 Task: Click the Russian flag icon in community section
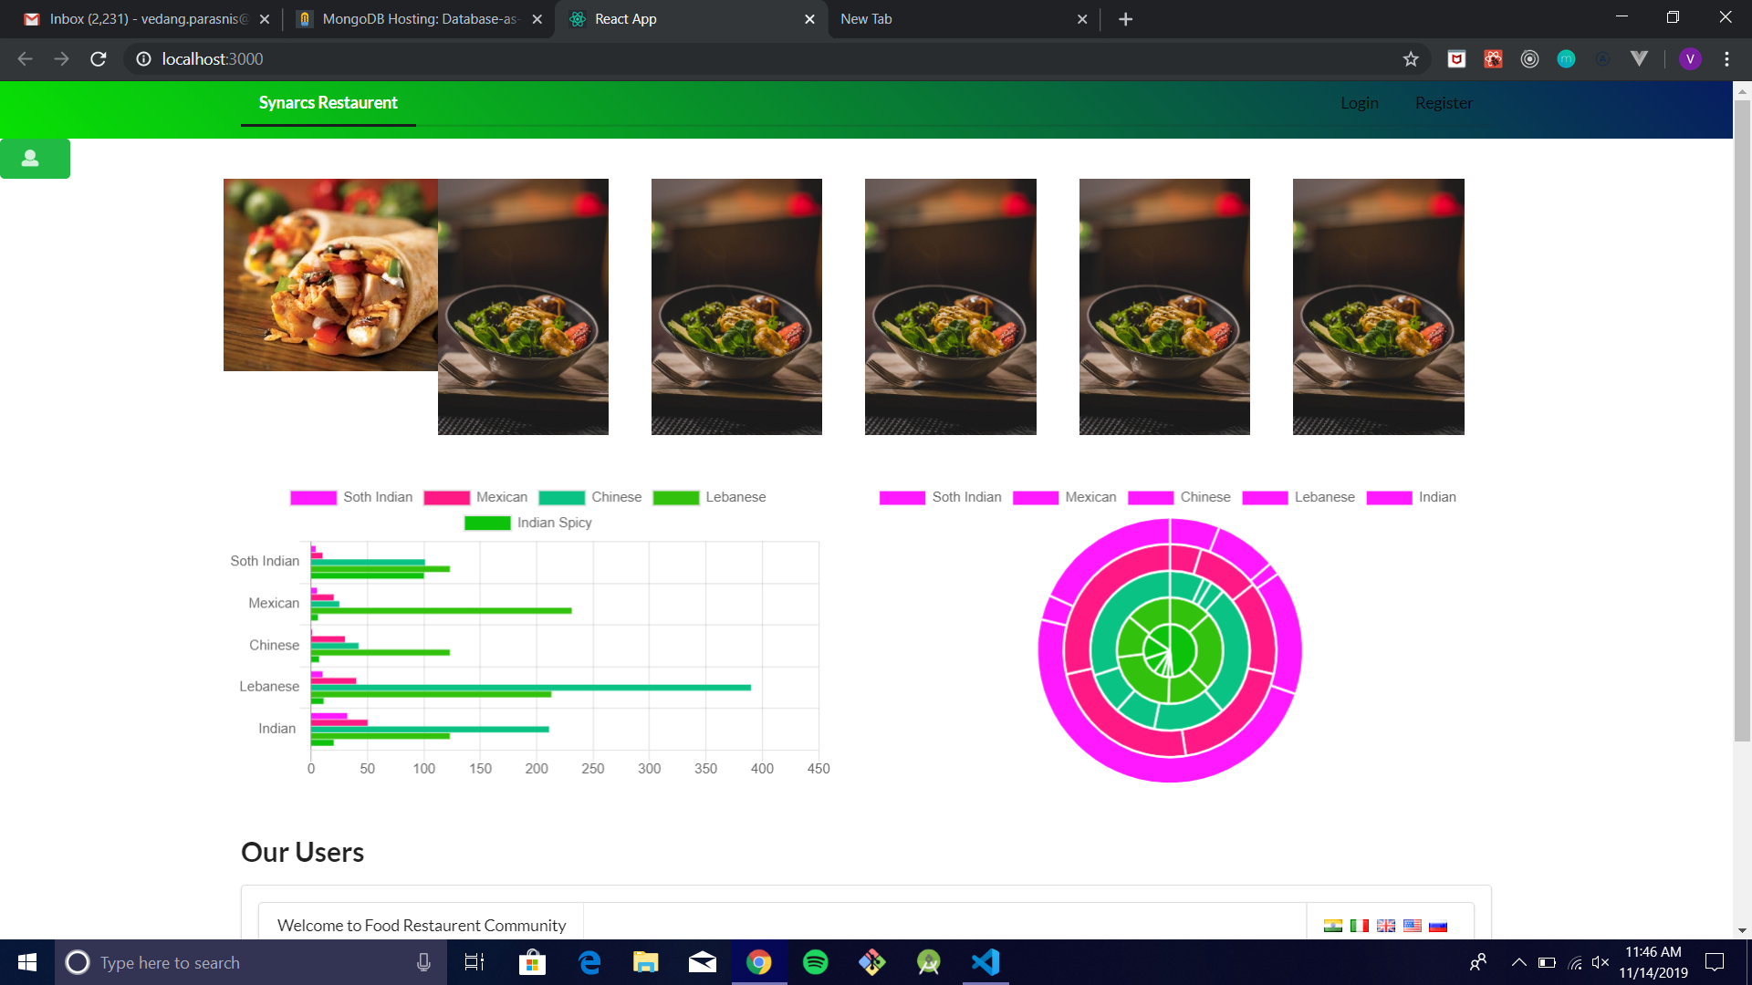tap(1438, 924)
